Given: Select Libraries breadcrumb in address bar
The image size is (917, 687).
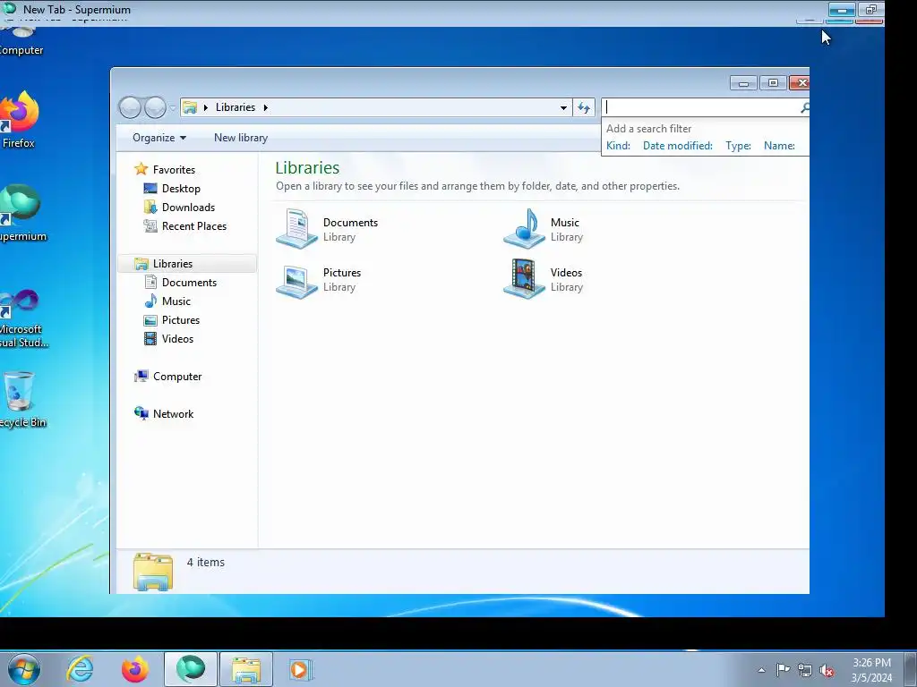Looking at the screenshot, I should click(x=236, y=107).
